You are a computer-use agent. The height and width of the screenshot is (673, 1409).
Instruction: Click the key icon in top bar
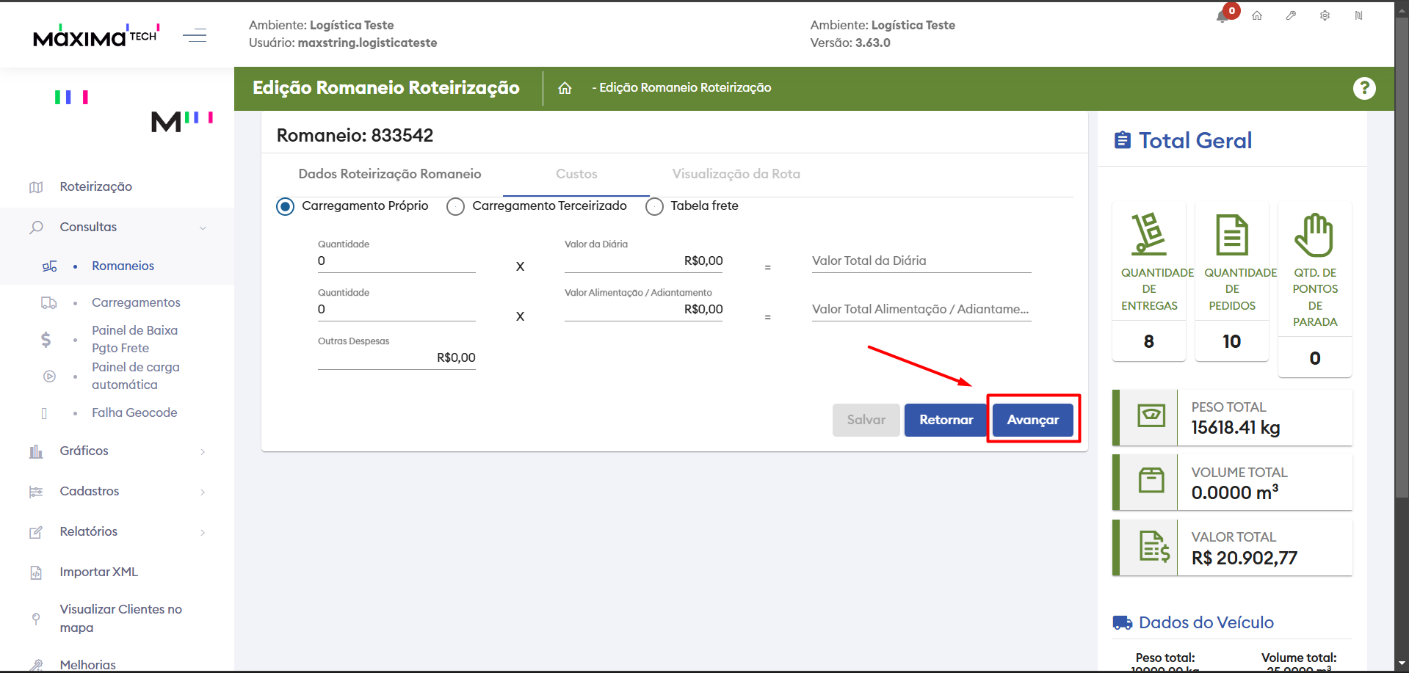(x=1291, y=15)
